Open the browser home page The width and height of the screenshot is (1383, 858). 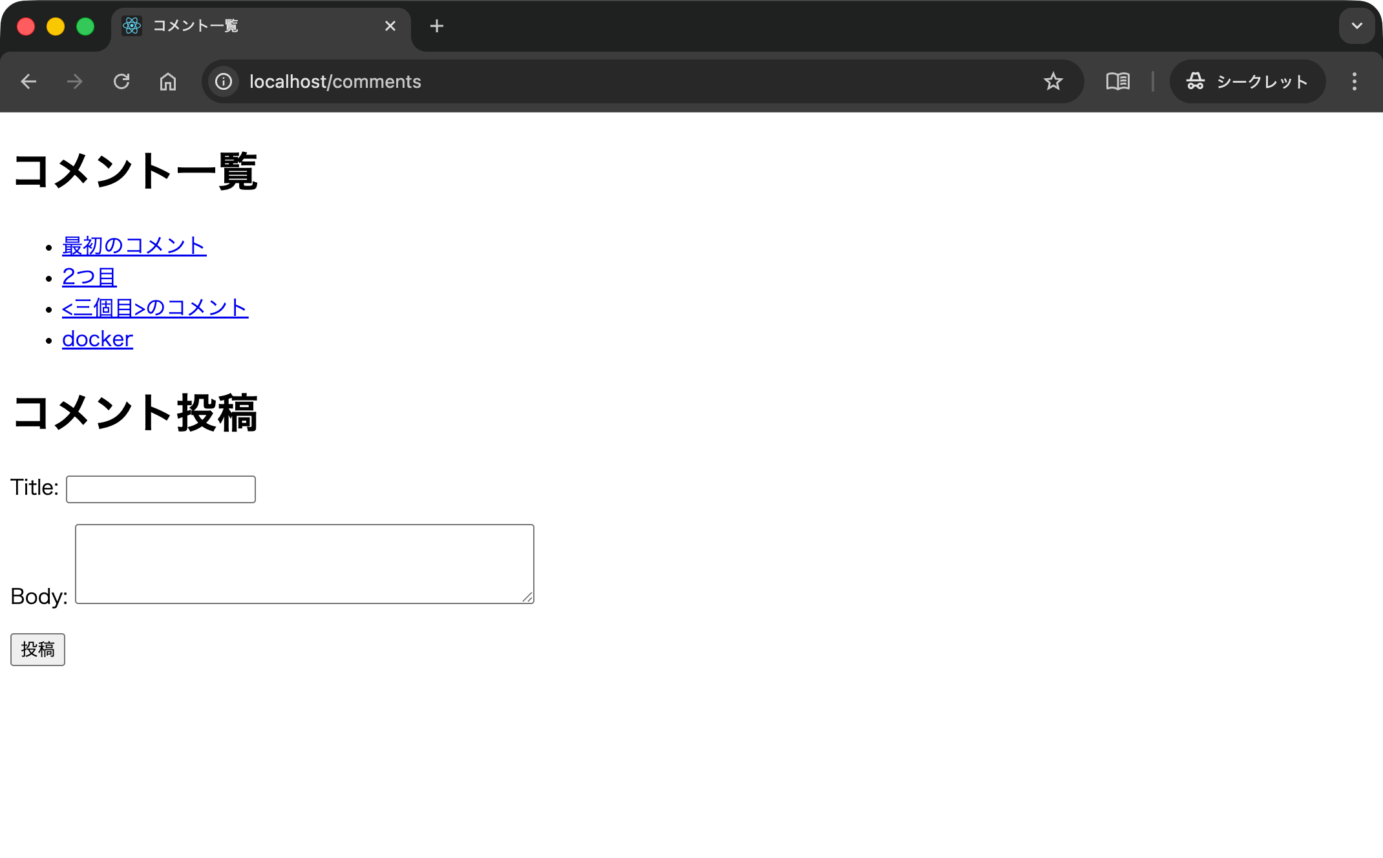coord(168,81)
